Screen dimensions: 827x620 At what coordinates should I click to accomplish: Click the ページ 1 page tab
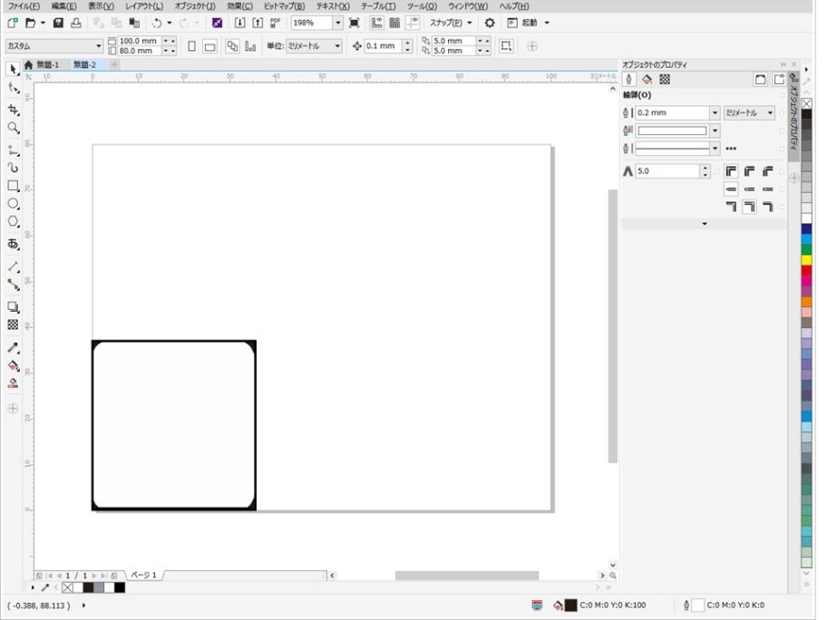[x=143, y=575]
